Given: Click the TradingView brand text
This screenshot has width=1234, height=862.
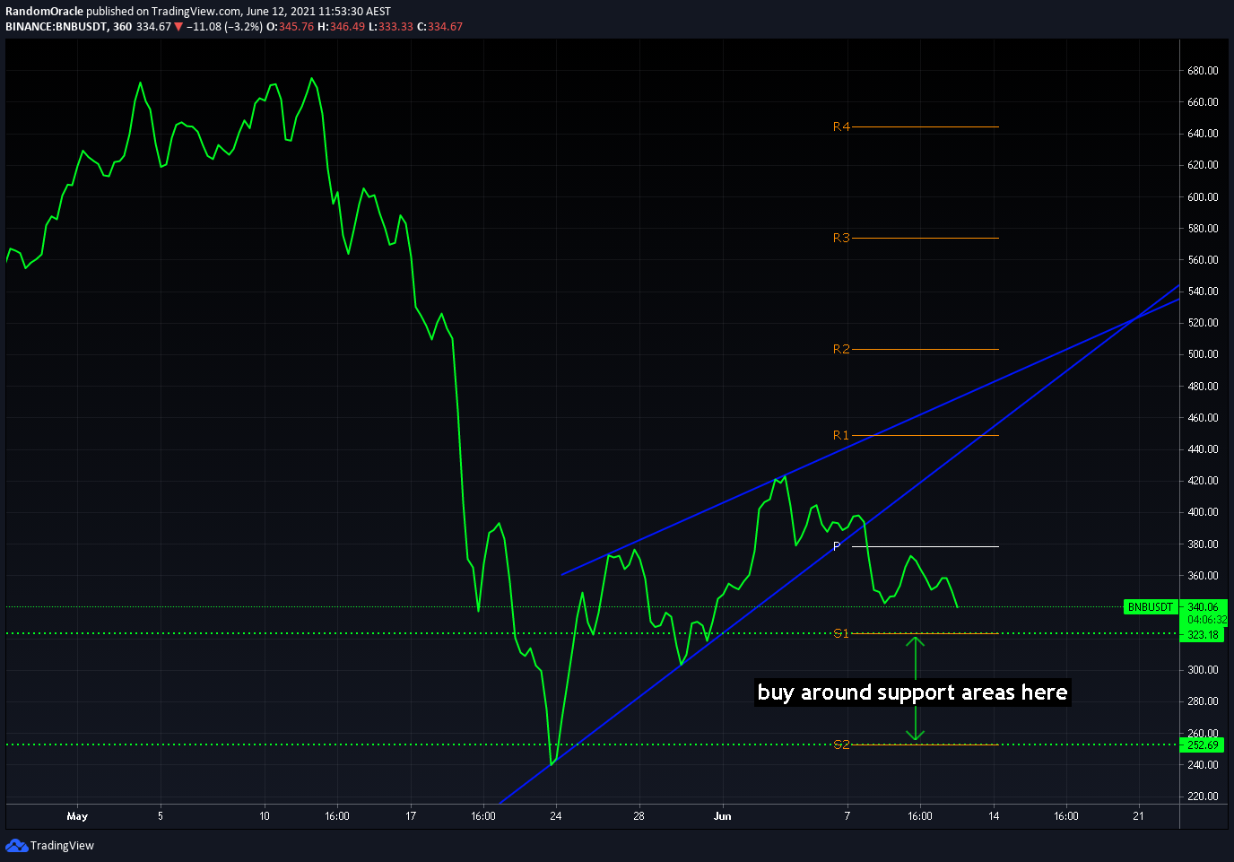Looking at the screenshot, I should pos(62,846).
